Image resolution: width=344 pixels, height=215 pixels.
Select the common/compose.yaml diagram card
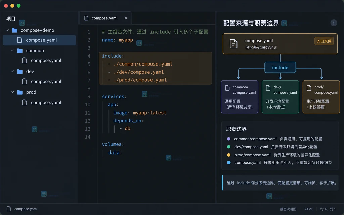pos(240,97)
